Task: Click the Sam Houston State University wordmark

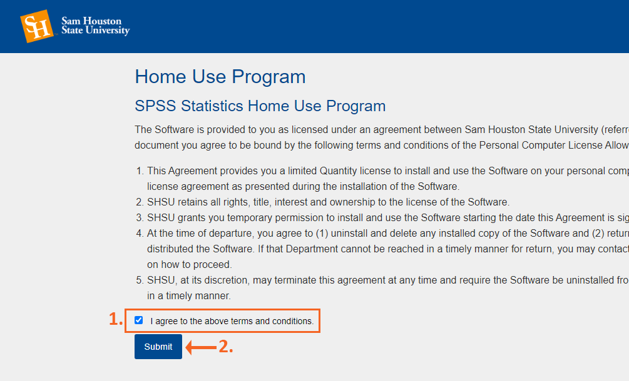Action: coord(96,26)
